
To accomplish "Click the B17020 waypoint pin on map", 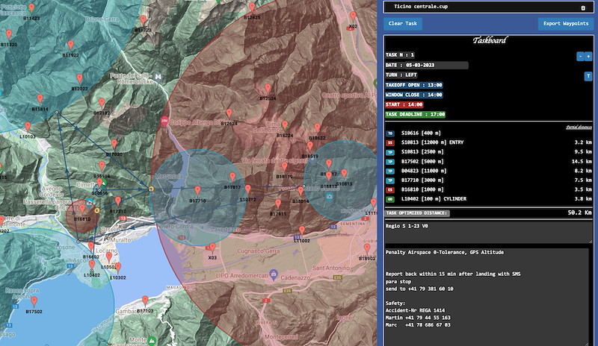I will (114, 144).
